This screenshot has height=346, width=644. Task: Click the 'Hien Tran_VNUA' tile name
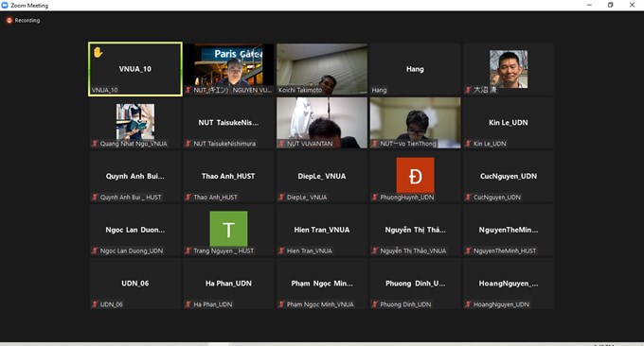click(x=322, y=230)
